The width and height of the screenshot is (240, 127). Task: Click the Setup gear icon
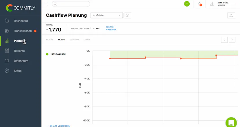pyautogui.click(x=7, y=71)
